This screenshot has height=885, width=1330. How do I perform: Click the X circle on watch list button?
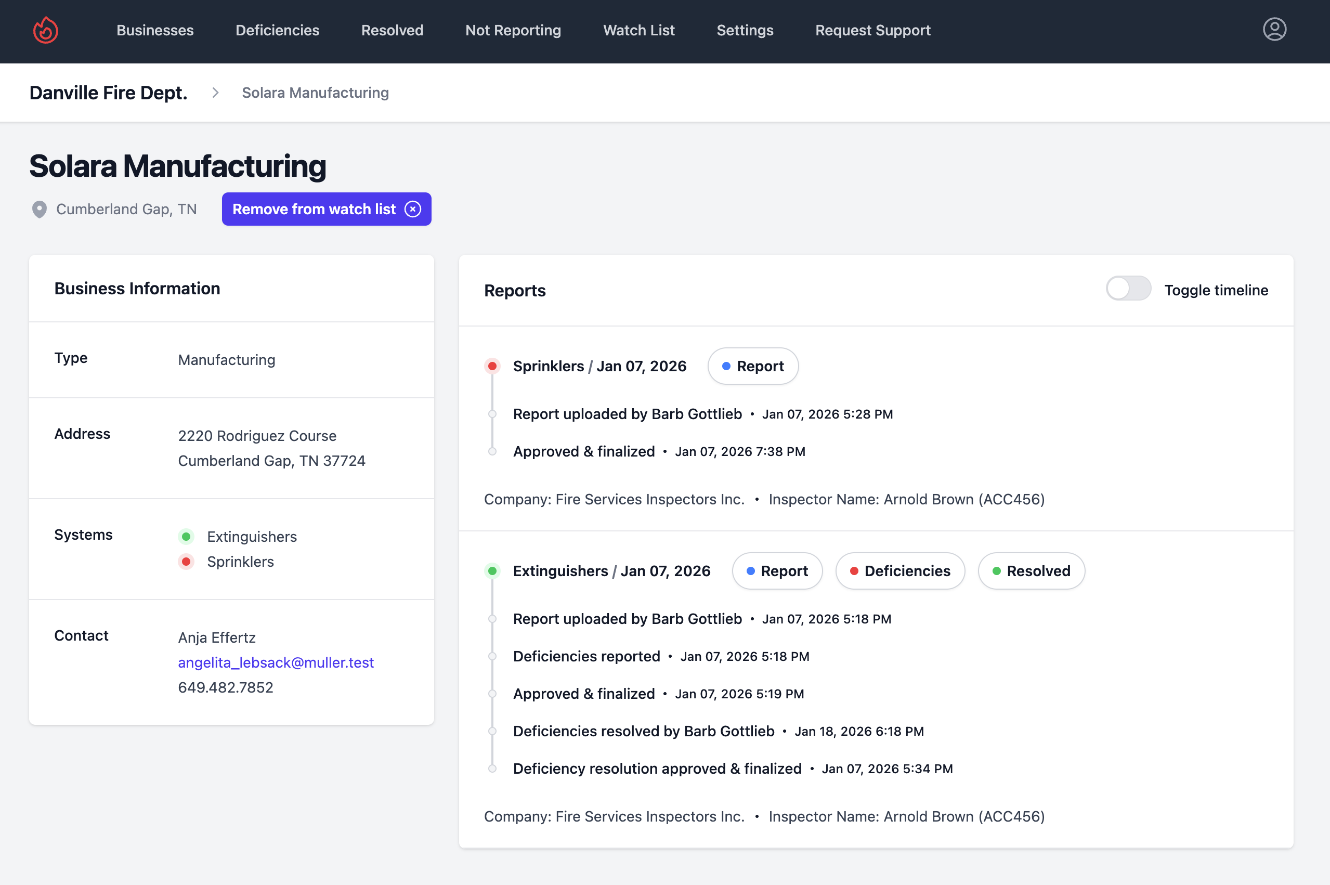tap(413, 210)
